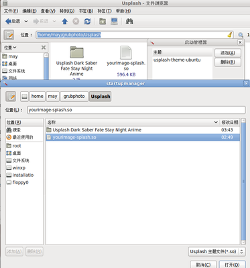Click the zoom magnifier icon
The image size is (250, 268).
tap(241, 35)
